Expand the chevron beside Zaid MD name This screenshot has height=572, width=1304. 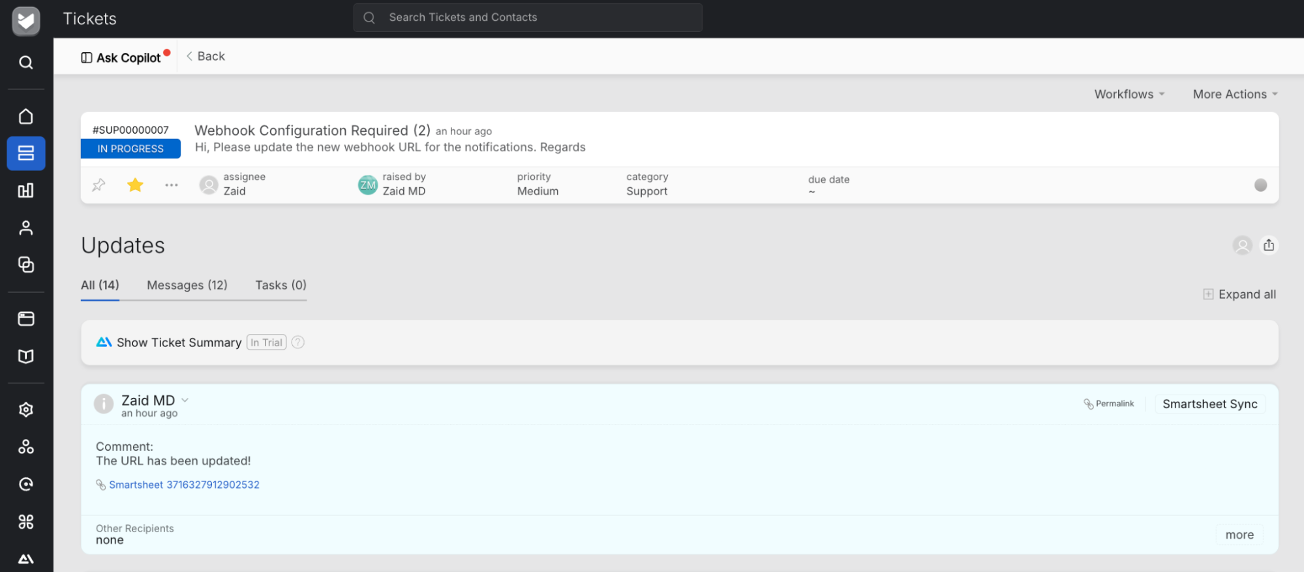coord(185,400)
